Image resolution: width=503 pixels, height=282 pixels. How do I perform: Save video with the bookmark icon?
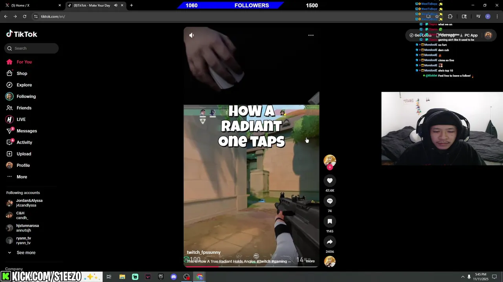[x=330, y=221]
